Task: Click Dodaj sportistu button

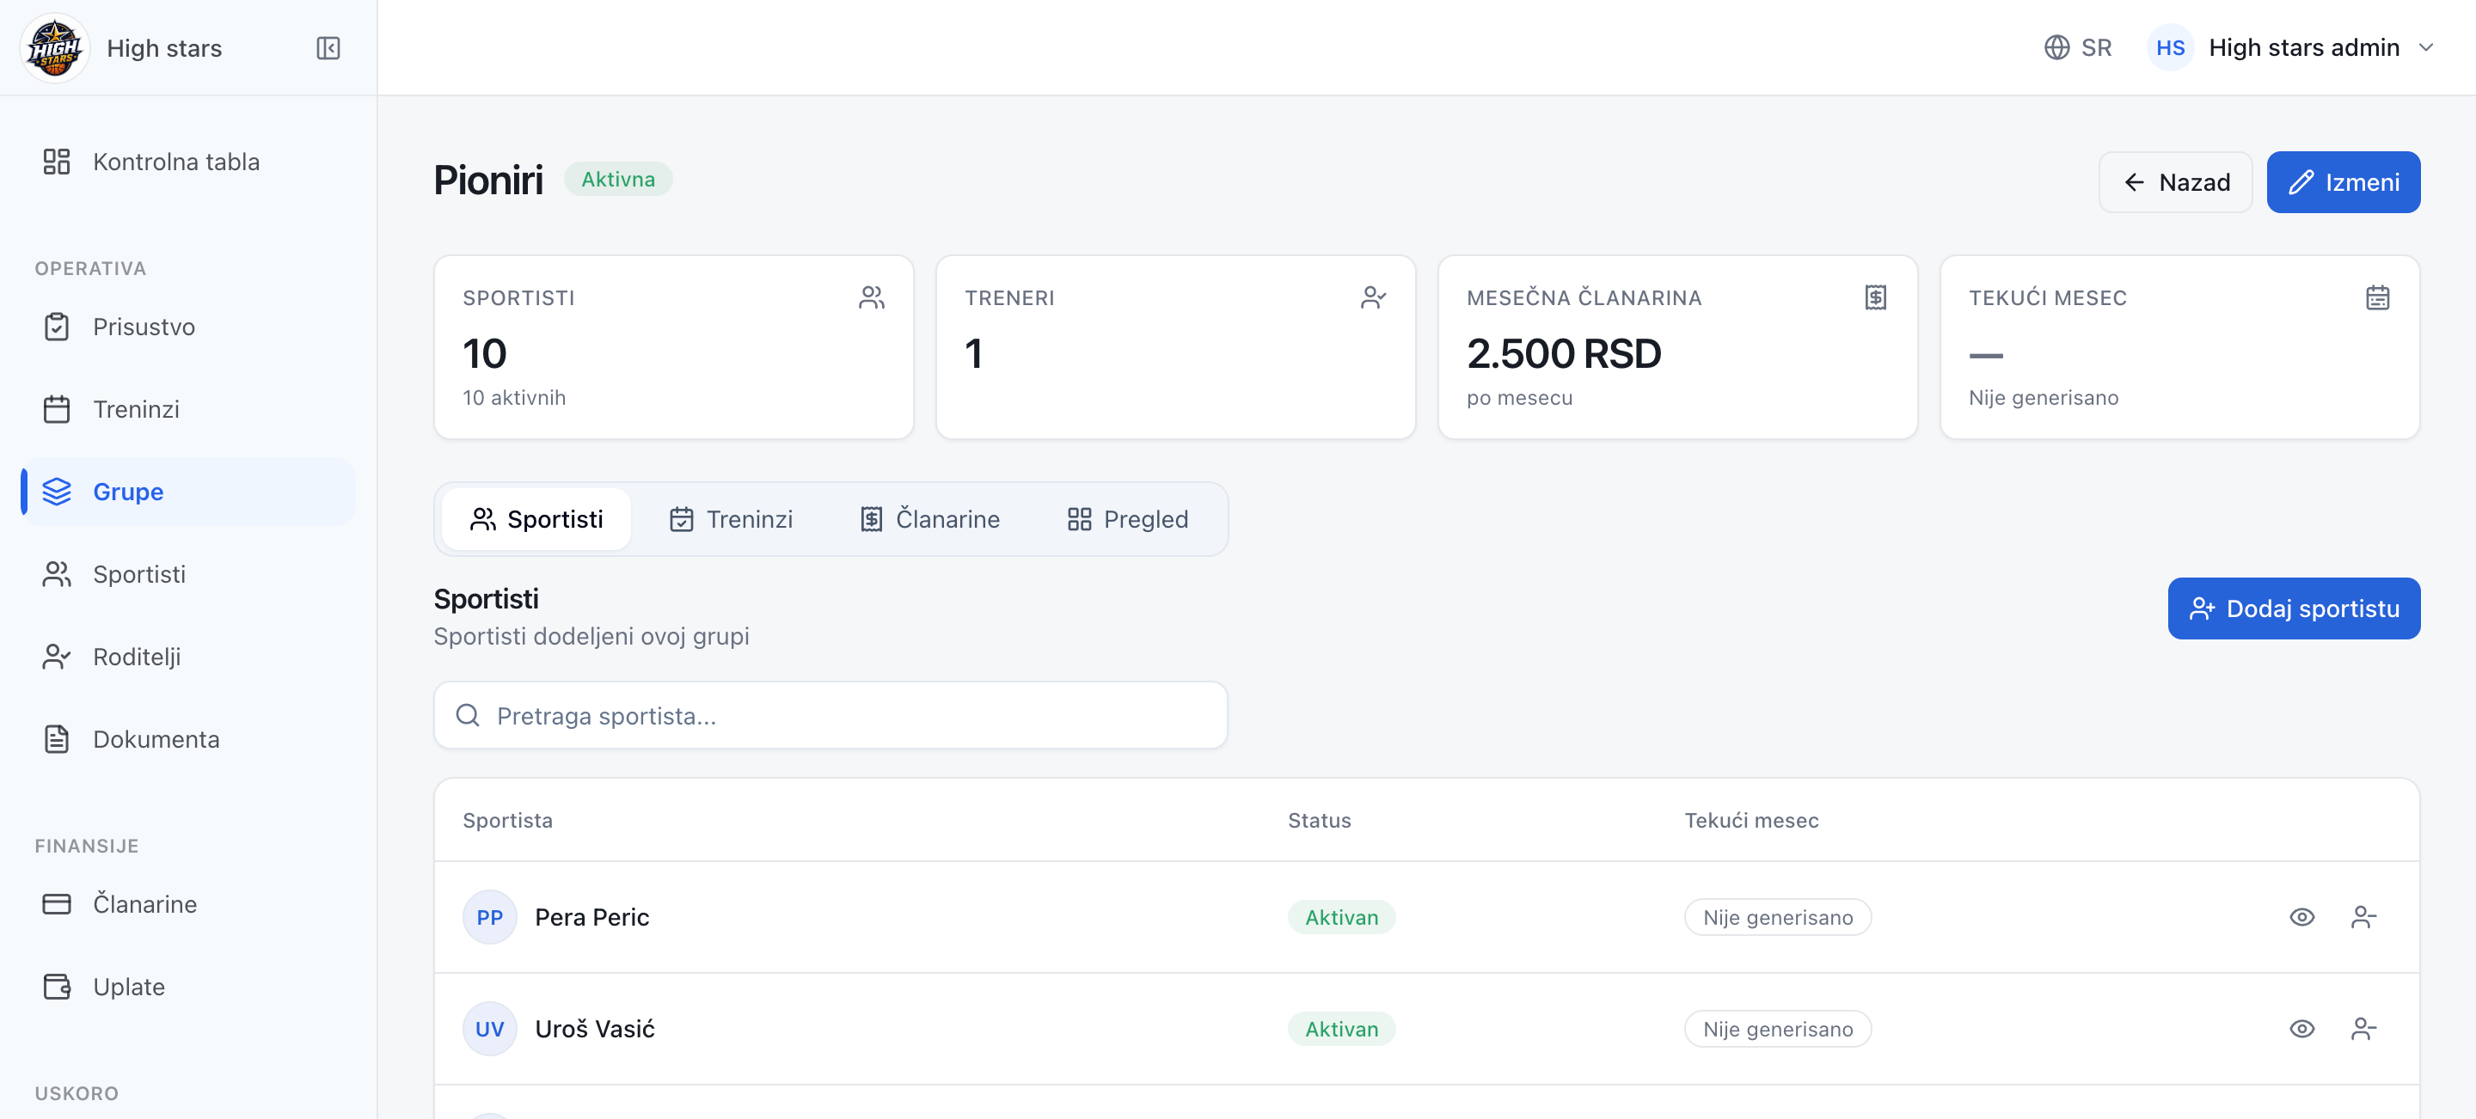Action: (2294, 609)
